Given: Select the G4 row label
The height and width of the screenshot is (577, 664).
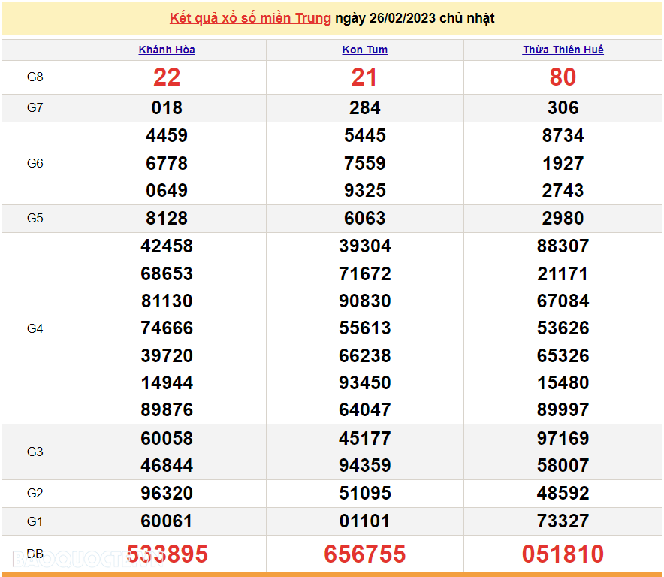Looking at the screenshot, I should point(35,328).
